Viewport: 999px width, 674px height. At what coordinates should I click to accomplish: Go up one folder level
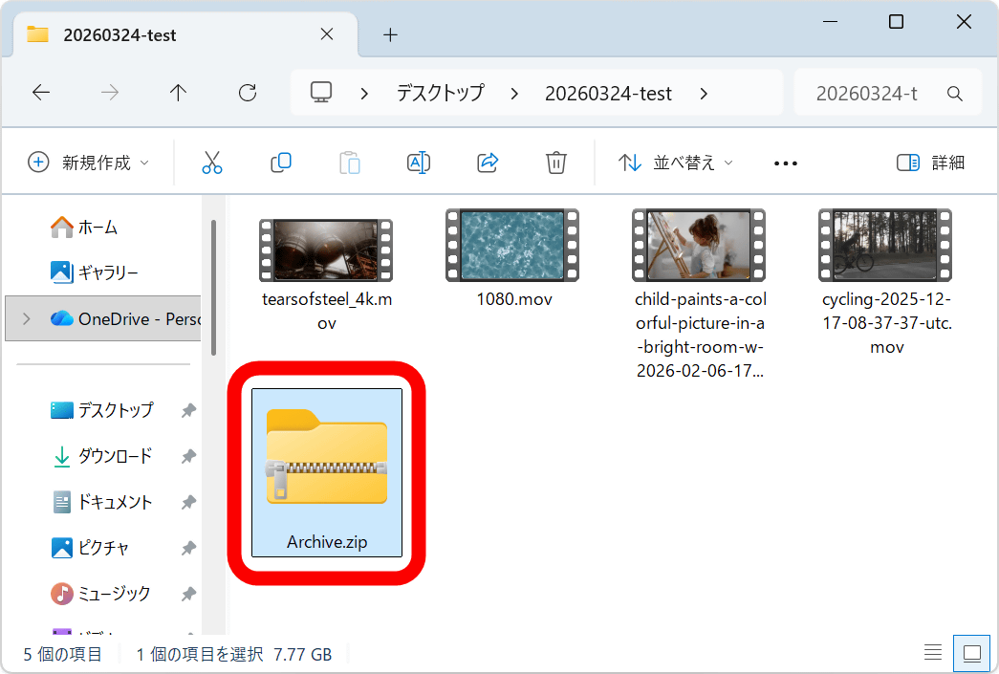pyautogui.click(x=179, y=93)
